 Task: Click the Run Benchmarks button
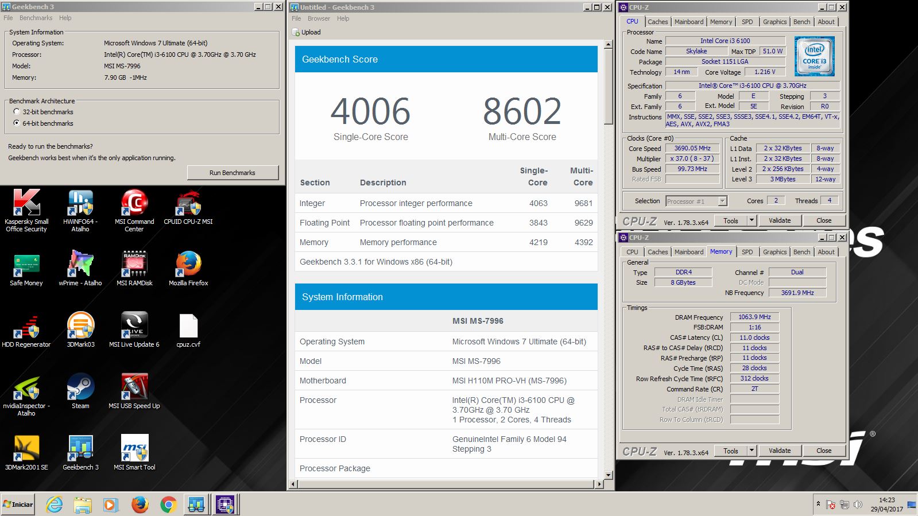pyautogui.click(x=233, y=173)
